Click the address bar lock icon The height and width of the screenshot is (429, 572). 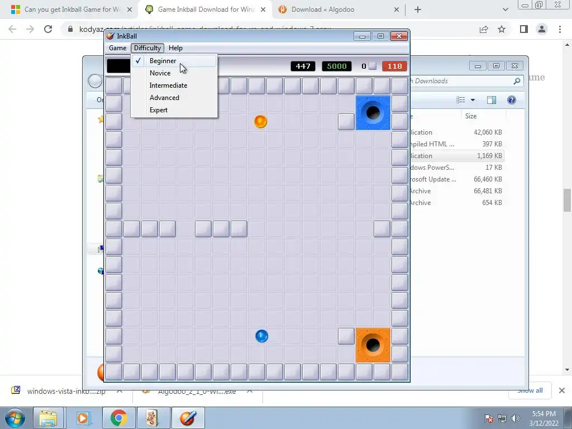click(x=70, y=29)
